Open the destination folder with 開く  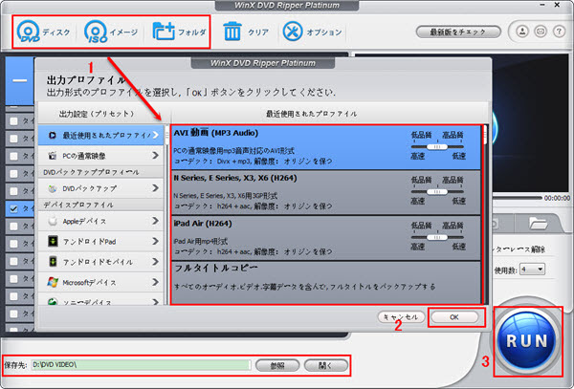tap(325, 365)
